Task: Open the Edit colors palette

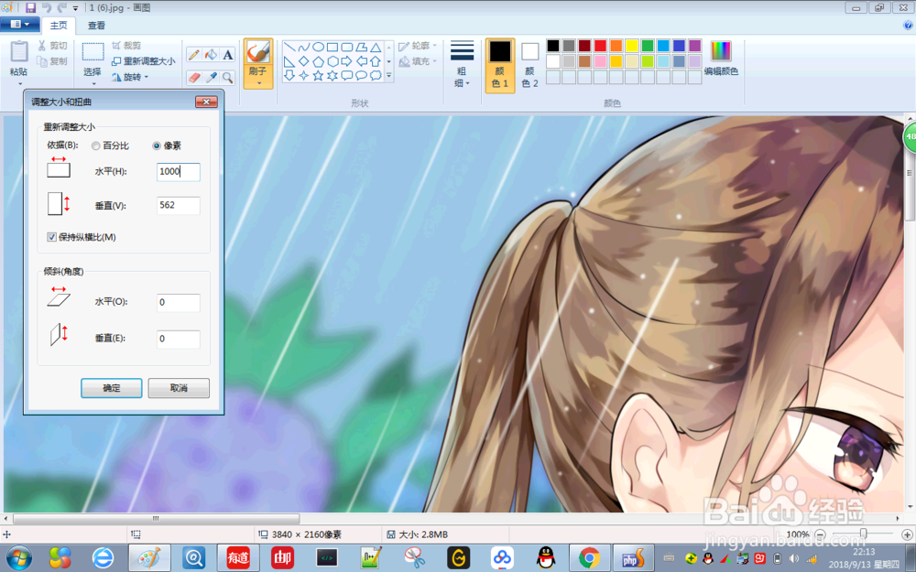Action: pos(721,59)
